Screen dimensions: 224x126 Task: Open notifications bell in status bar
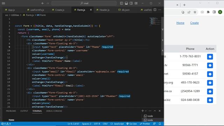[160, 124]
